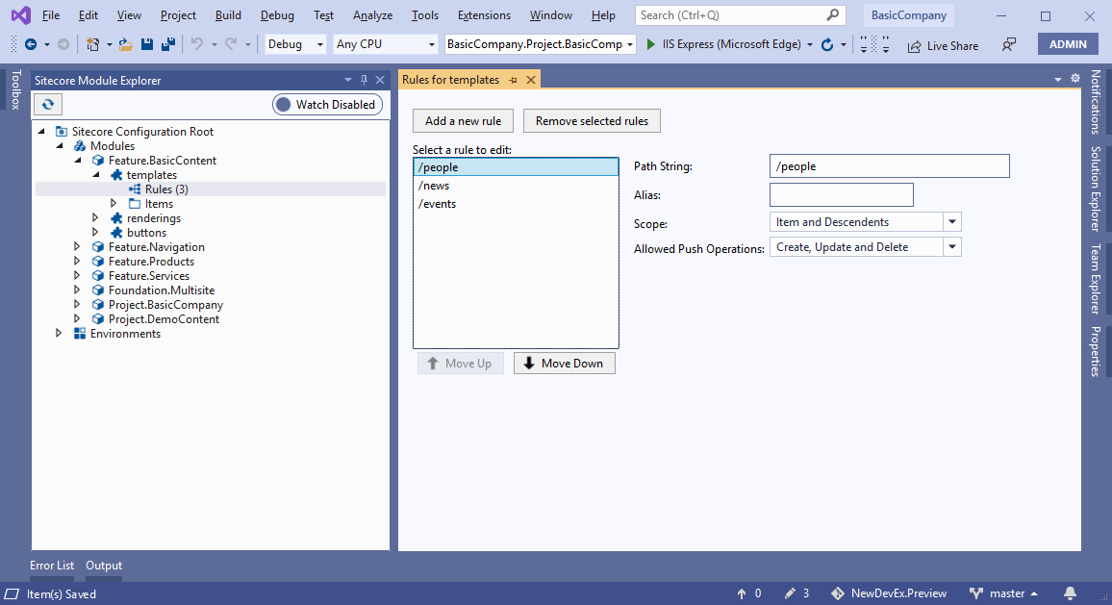Viewport: 1112px width, 605px height.
Task: Open the Debug configuration dropdown
Action: point(295,44)
